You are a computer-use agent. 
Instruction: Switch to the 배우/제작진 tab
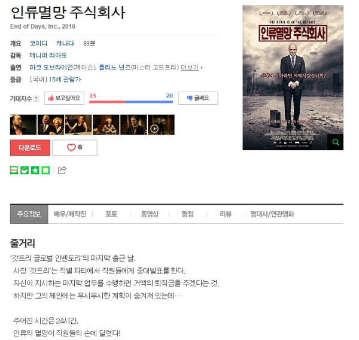click(x=70, y=214)
